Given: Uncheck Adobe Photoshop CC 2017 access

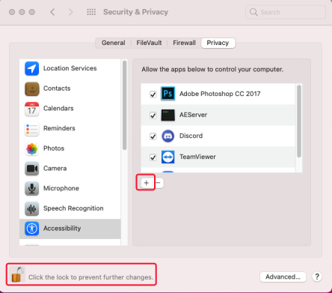Looking at the screenshot, I should (153, 94).
